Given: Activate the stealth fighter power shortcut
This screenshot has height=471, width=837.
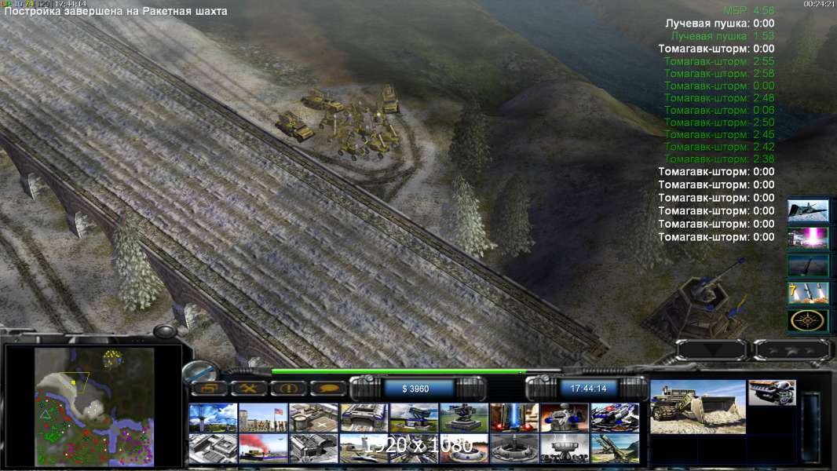Looking at the screenshot, I should pos(808,210).
